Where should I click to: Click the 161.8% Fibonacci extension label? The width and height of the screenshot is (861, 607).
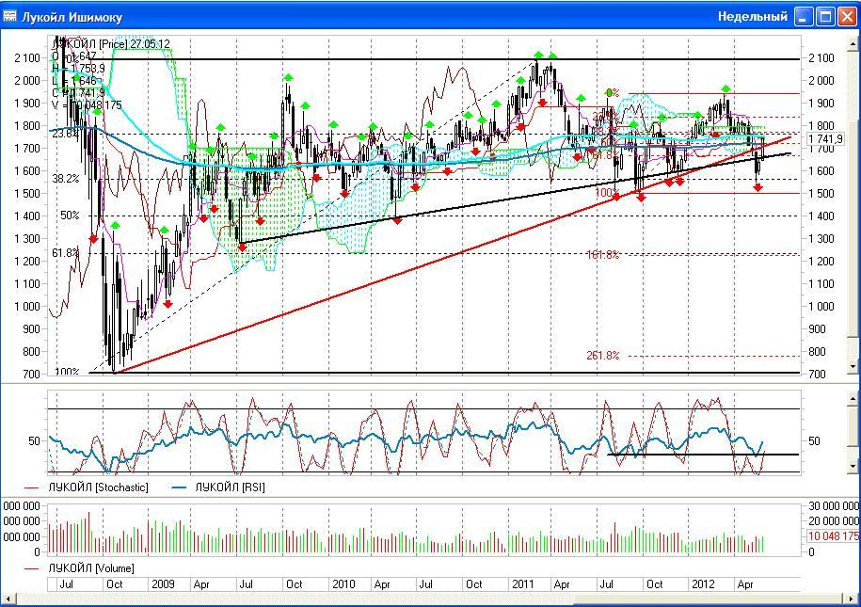[x=602, y=255]
